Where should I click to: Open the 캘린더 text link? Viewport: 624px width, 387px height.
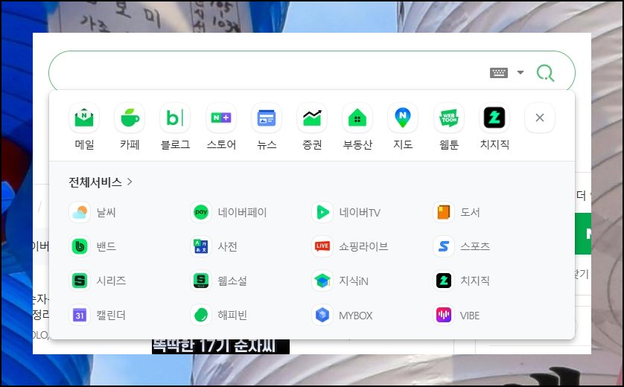pos(111,316)
